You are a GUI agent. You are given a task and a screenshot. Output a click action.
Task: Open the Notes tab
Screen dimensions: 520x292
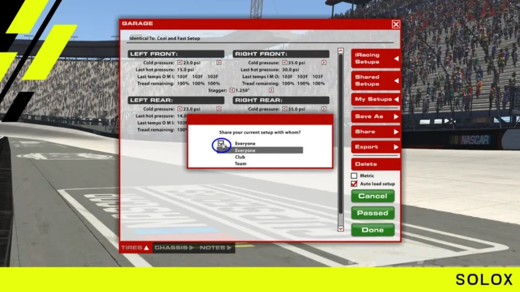point(215,247)
